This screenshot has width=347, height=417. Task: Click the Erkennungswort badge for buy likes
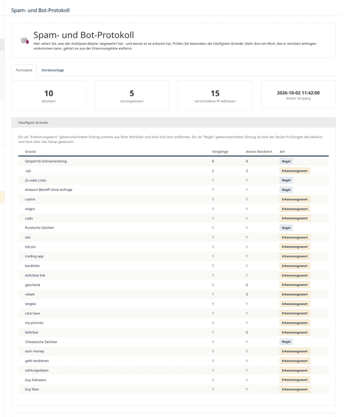tap(295, 390)
